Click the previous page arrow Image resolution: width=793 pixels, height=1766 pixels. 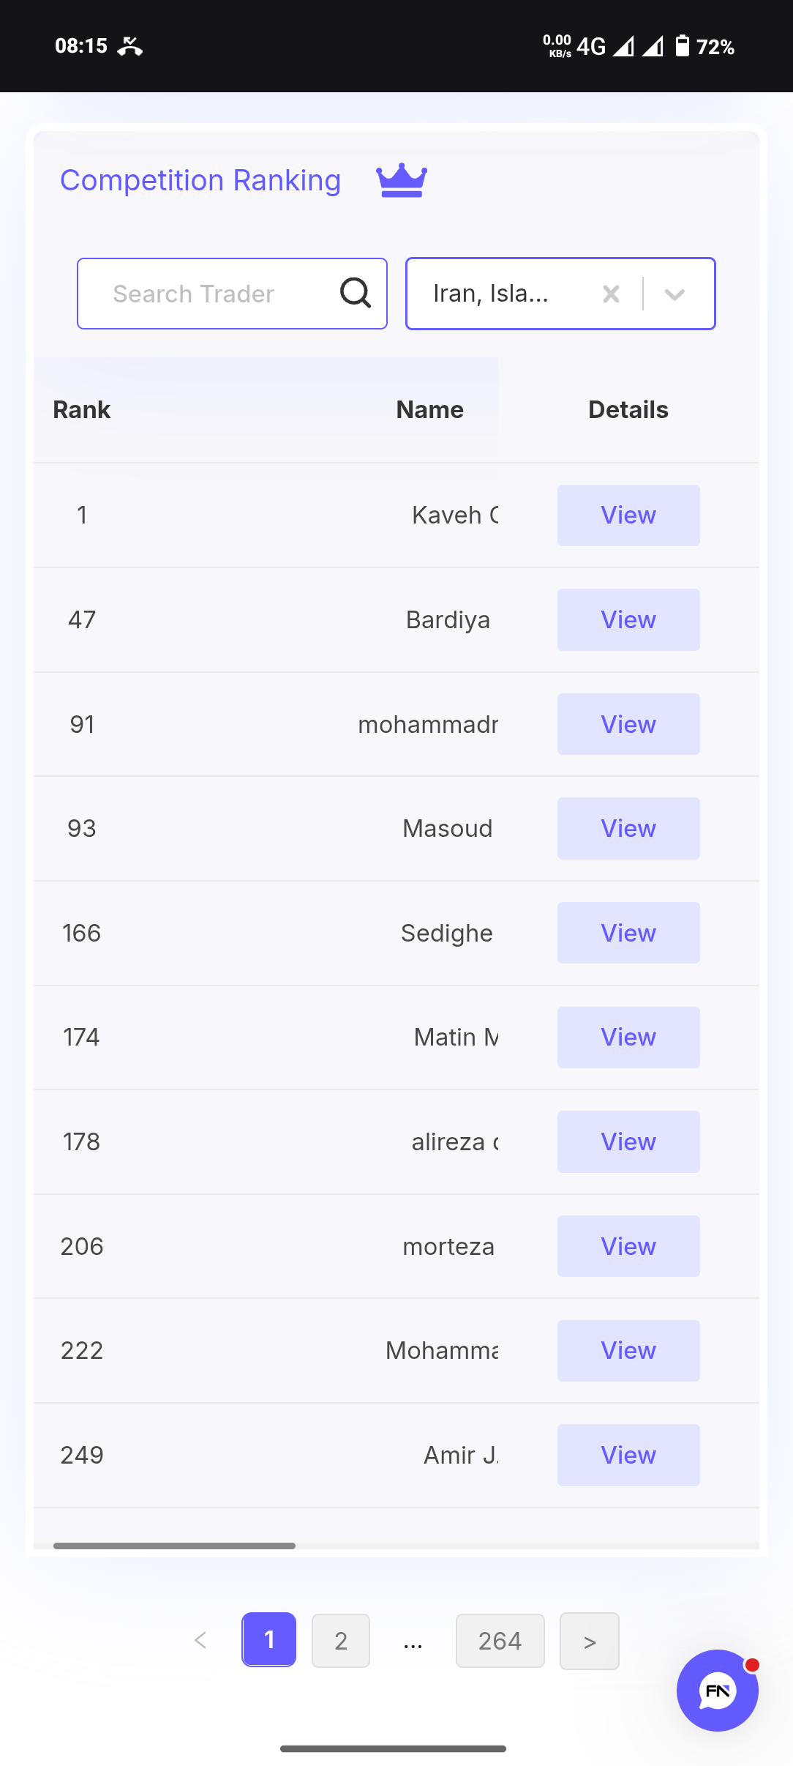pos(200,1641)
